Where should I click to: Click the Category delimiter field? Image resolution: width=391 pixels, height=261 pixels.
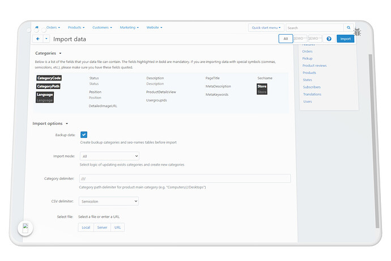(185, 179)
